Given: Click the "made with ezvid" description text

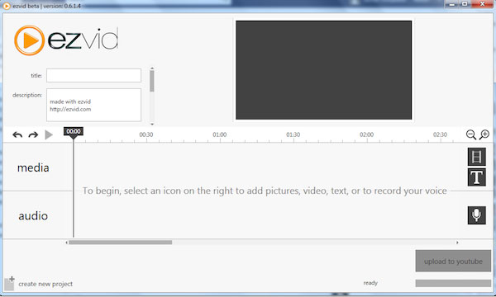Looking at the screenshot, I should [x=70, y=101].
